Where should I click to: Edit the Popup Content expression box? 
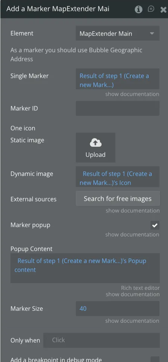[x=85, y=268]
